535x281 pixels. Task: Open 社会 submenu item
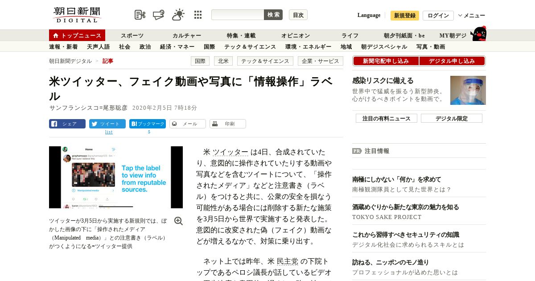(x=124, y=46)
